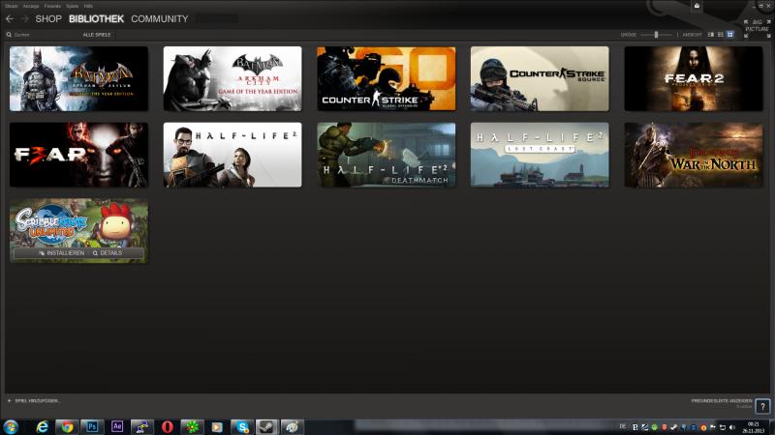The height and width of the screenshot is (435, 775).
Task: Click the help question mark icon
Action: 763,407
